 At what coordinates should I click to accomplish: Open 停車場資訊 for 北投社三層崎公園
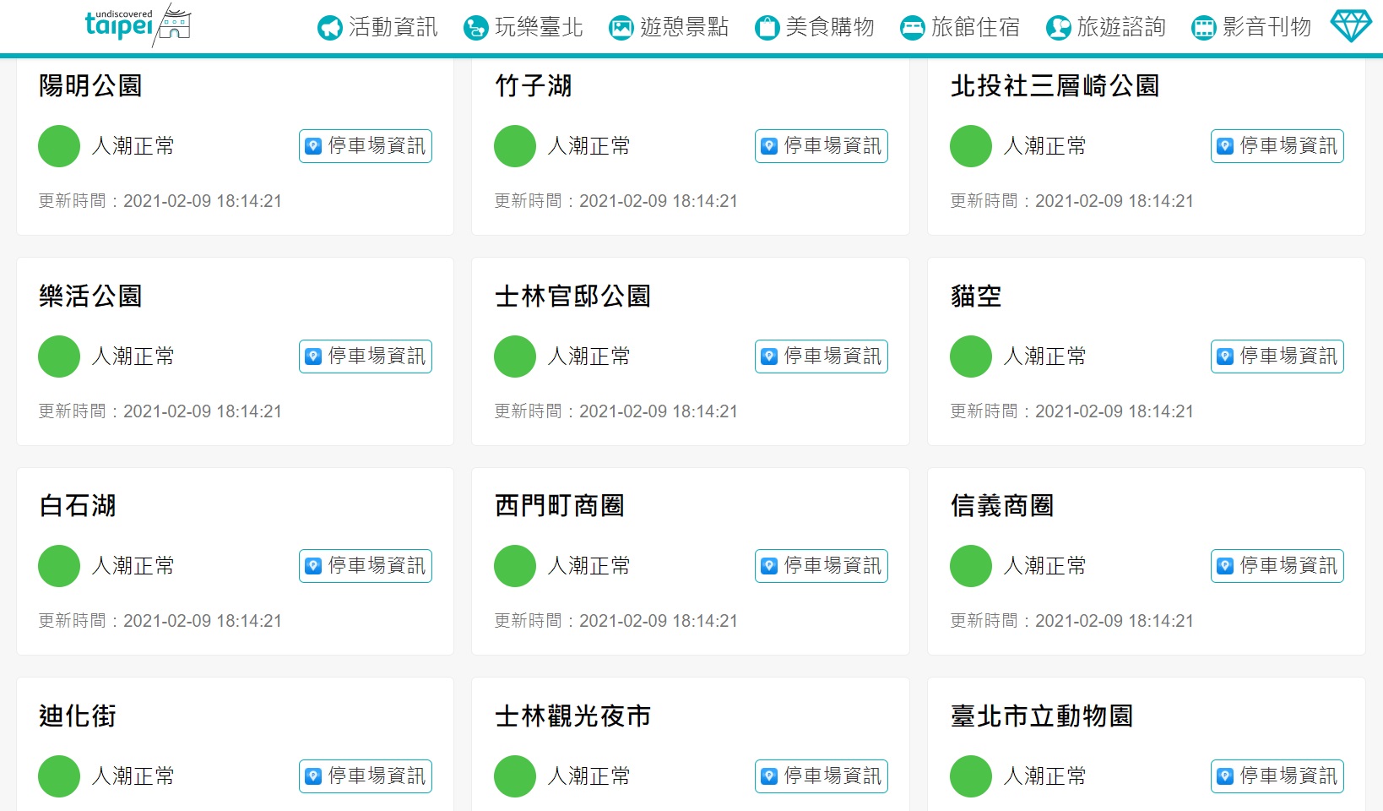(1277, 146)
